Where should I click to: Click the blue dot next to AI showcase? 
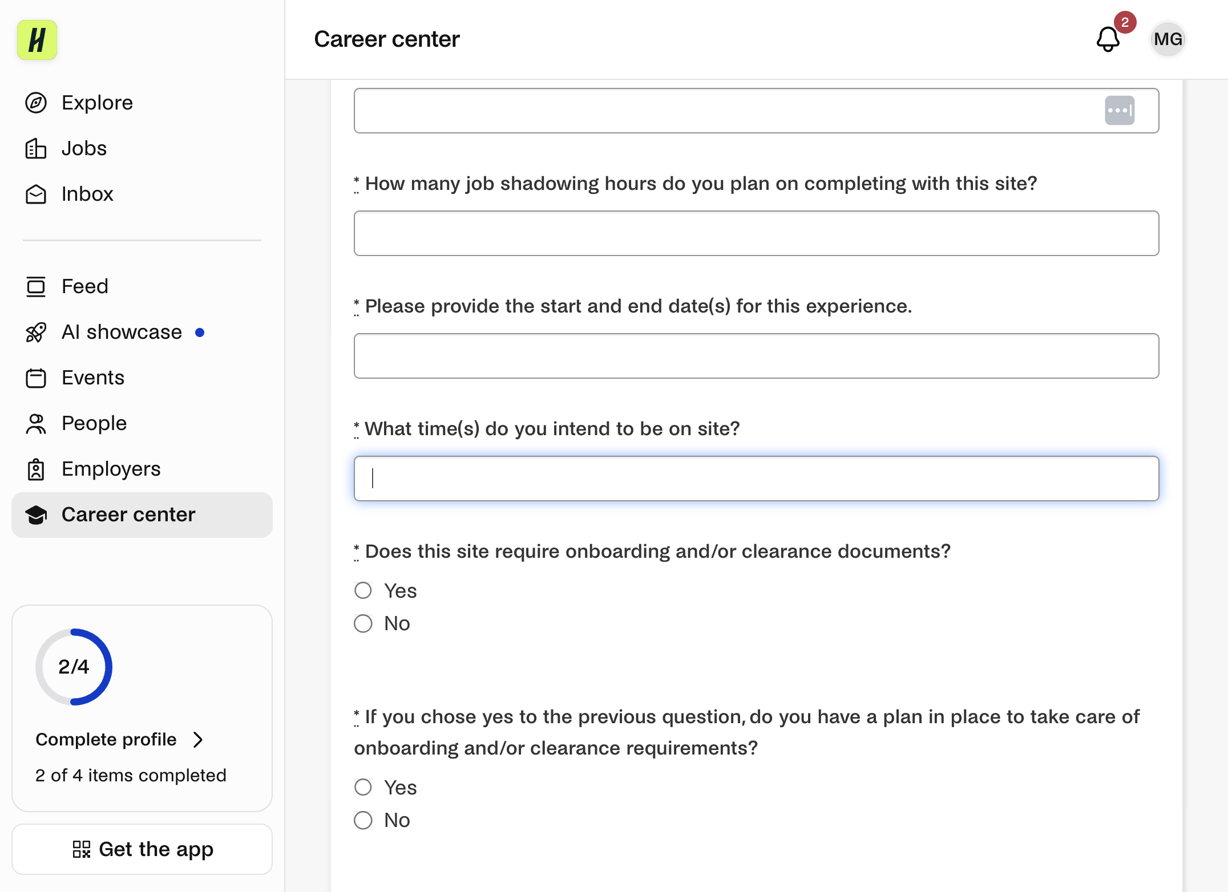coord(200,333)
